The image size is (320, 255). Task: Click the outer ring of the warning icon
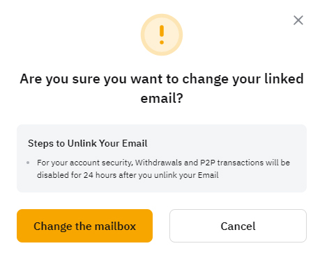coord(162,16)
